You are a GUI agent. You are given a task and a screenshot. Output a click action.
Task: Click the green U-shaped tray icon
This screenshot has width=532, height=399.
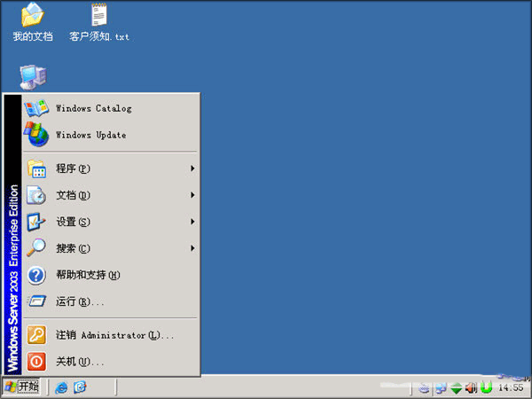click(486, 387)
